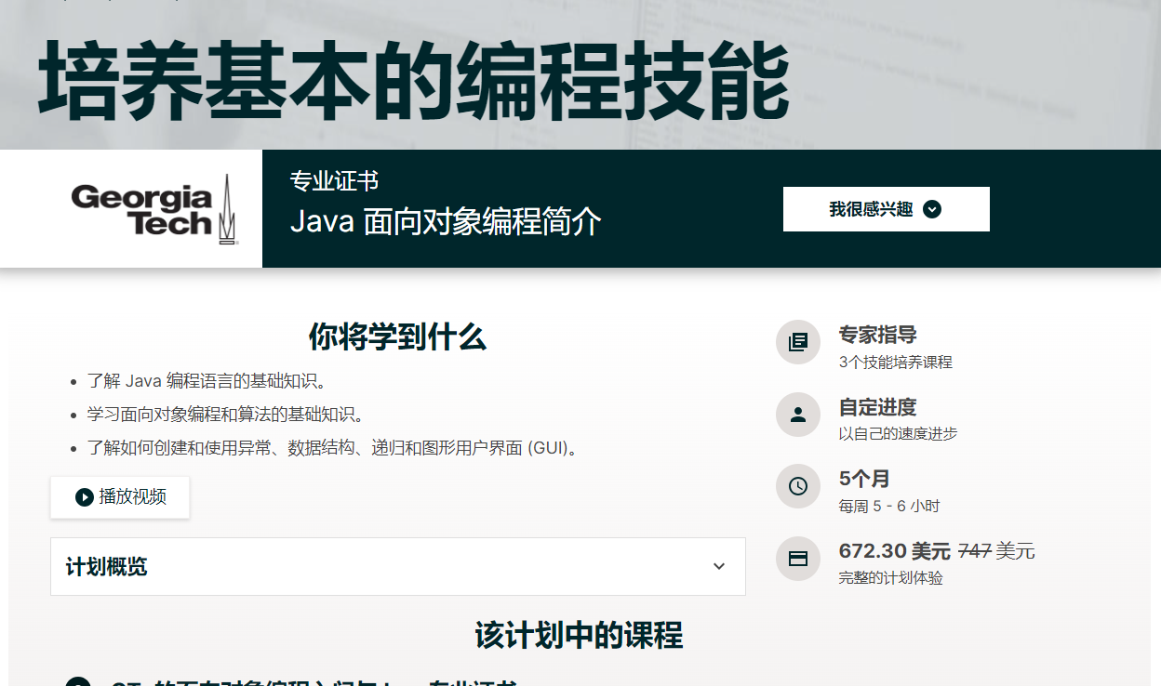Screen dimensions: 1161x686
Task: Click the credit card icon by price
Action: click(x=798, y=559)
